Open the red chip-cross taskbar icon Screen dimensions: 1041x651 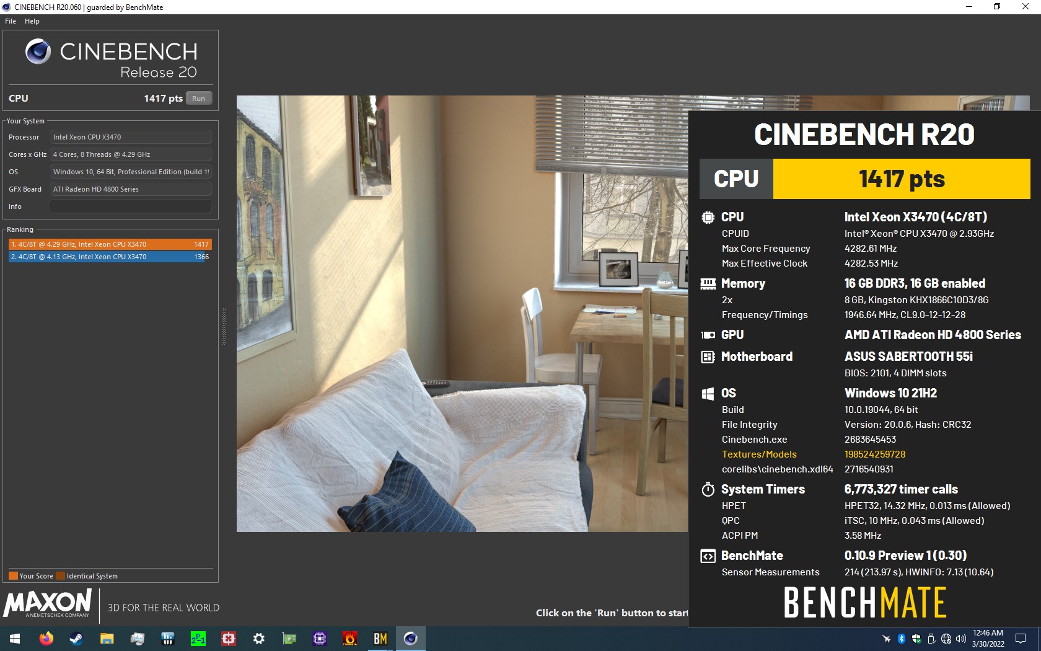229,639
